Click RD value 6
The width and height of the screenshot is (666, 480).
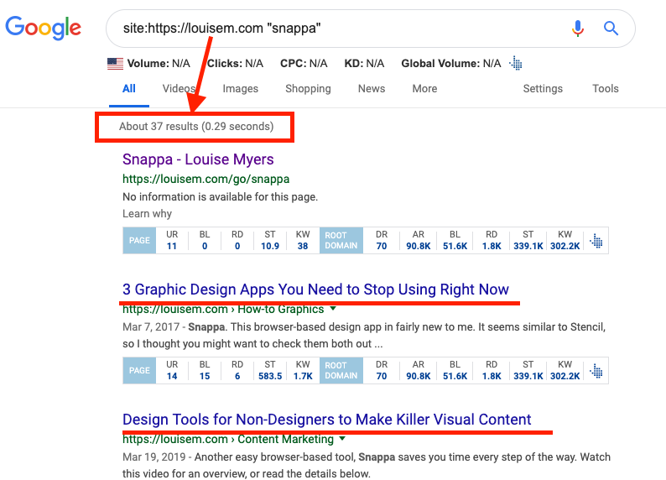coord(237,376)
